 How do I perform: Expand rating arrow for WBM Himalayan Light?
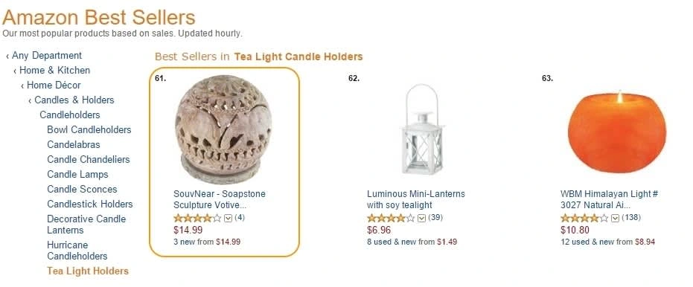[615, 218]
